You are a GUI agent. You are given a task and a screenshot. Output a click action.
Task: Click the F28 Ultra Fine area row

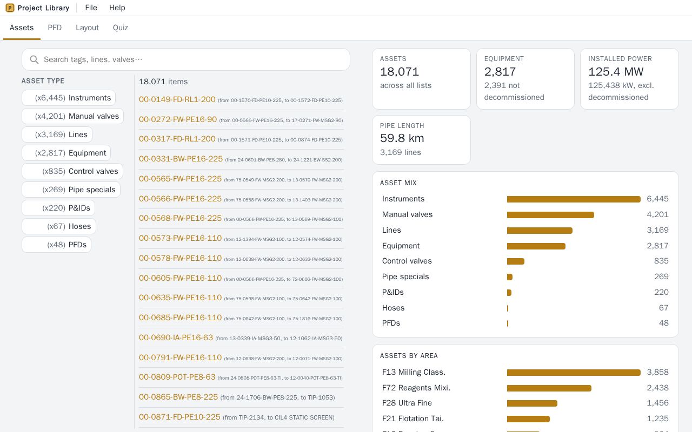(x=525, y=403)
